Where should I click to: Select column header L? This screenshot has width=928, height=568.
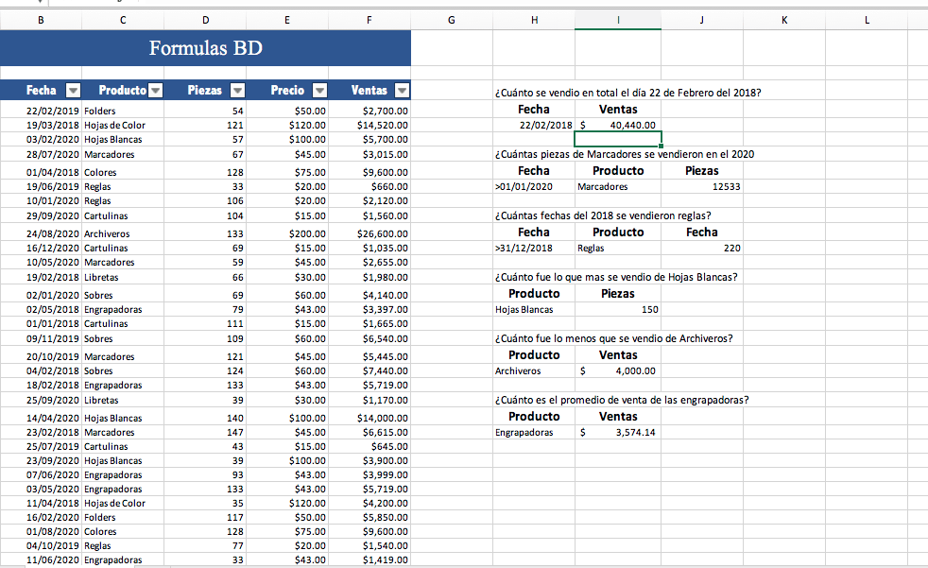coord(867,19)
